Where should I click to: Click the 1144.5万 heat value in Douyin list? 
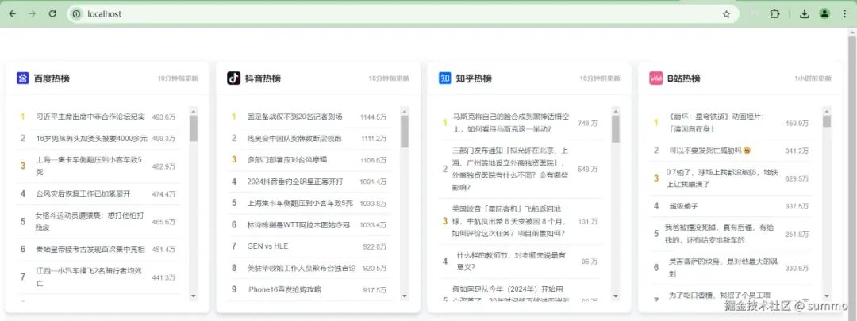coord(373,117)
